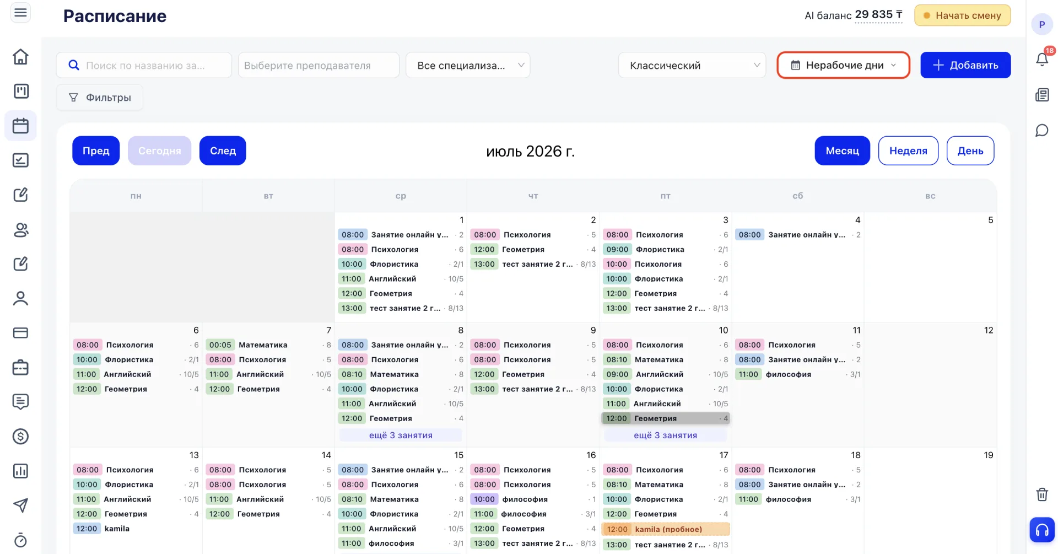The image size is (1058, 554).
Task: Open 11:00 философия on July 11
Action: [x=798, y=374]
